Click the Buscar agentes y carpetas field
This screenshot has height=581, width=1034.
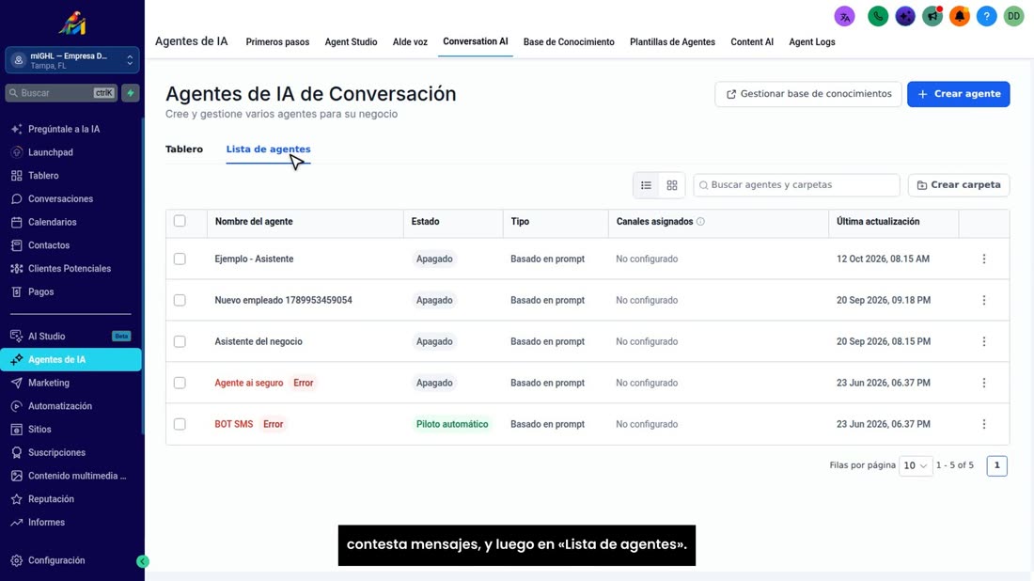(x=796, y=185)
